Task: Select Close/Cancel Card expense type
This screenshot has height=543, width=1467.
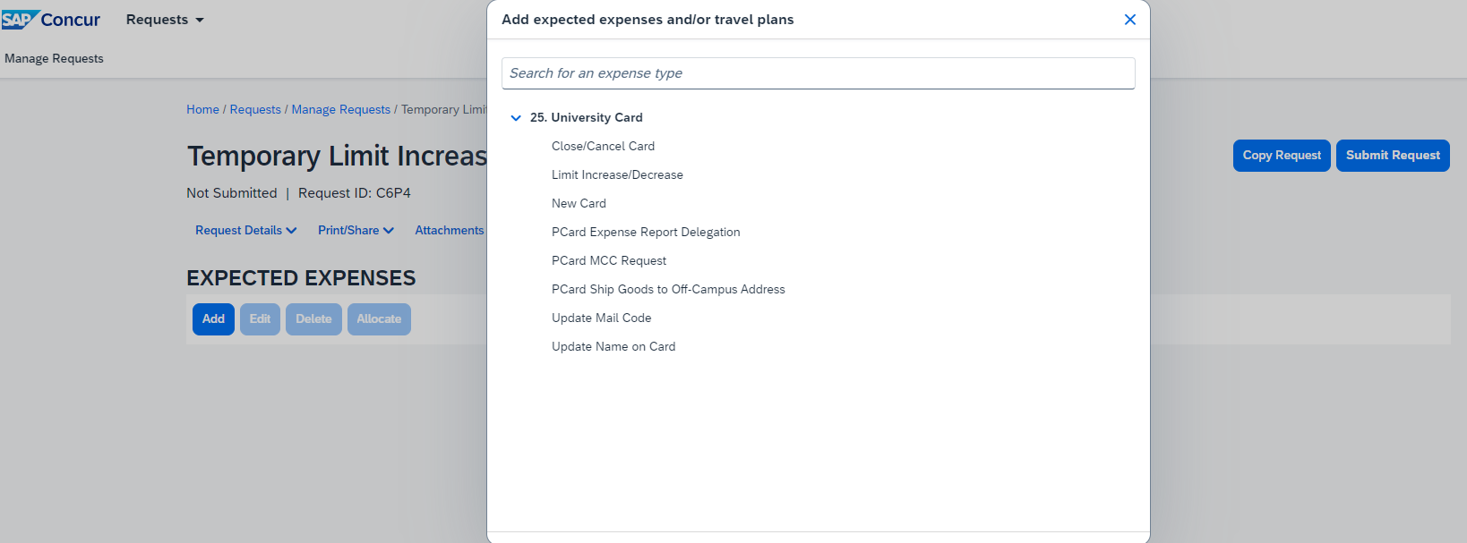Action: pyautogui.click(x=603, y=147)
